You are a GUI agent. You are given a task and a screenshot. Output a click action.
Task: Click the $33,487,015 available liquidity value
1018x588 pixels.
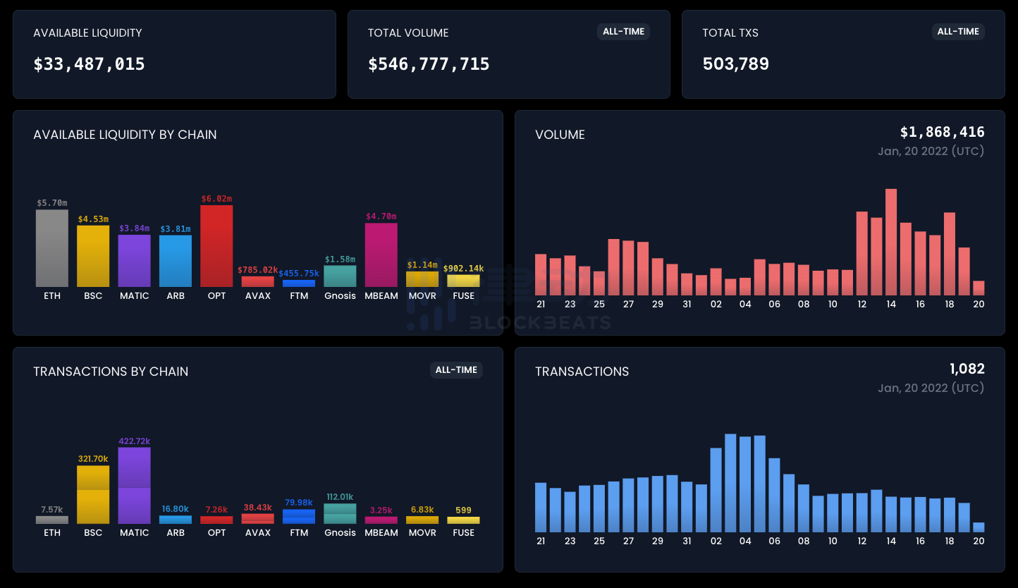[x=90, y=64]
